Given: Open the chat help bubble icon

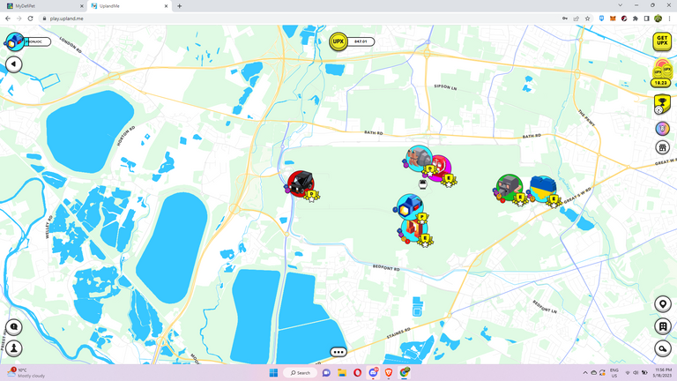Looking at the screenshot, I should pos(14,327).
